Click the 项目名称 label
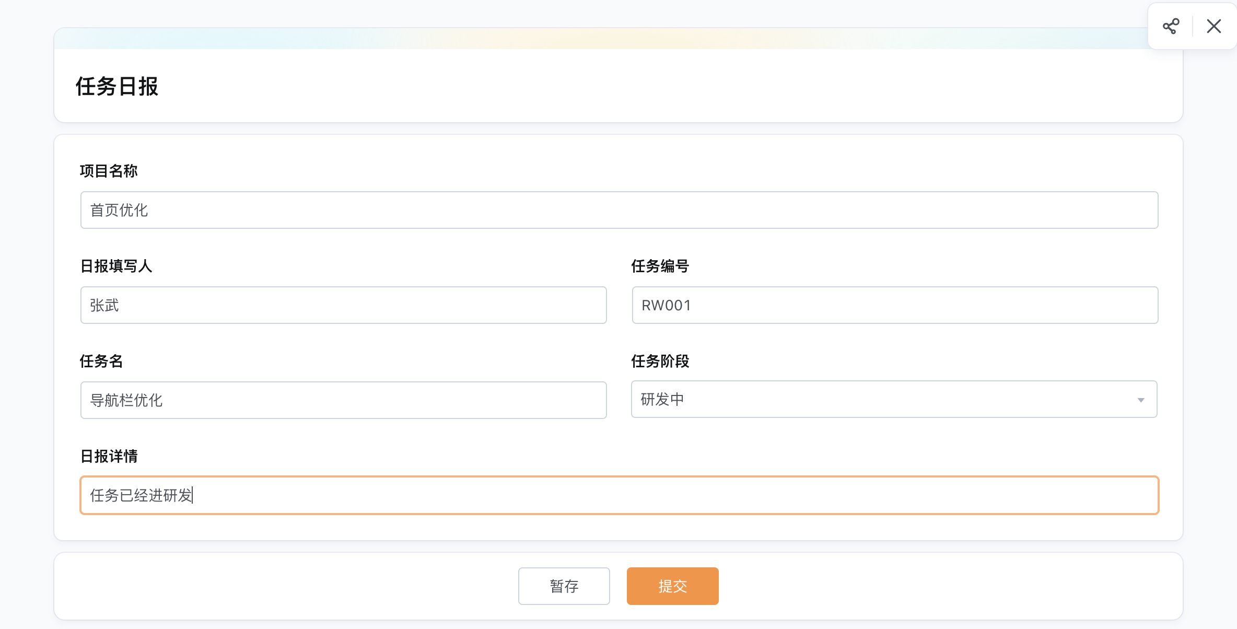Screen dimensions: 1237x629 coord(109,171)
